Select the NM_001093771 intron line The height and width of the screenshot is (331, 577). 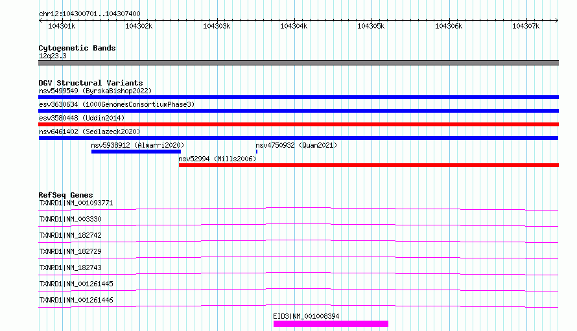pos(298,209)
